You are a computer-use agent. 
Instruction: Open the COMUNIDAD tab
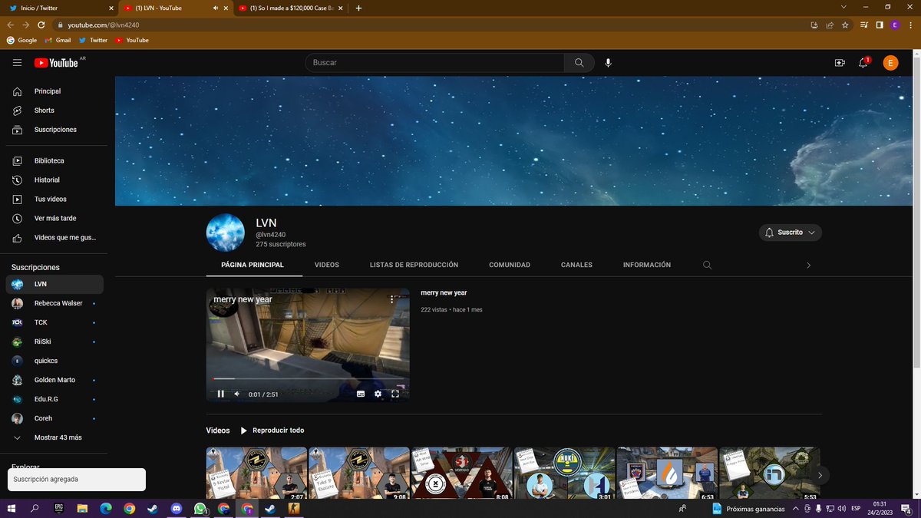[x=510, y=265]
